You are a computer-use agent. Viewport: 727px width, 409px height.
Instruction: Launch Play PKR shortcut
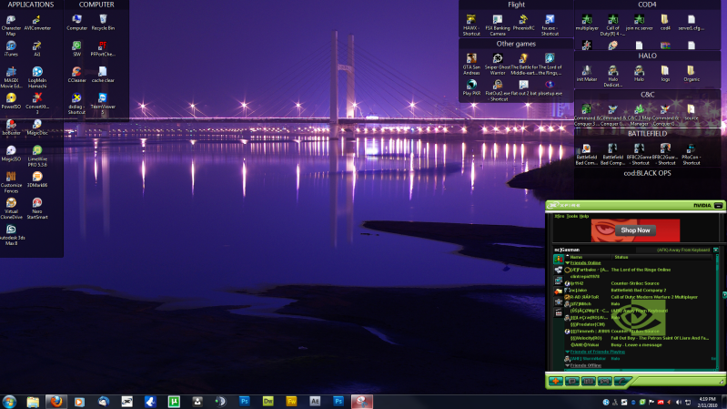tap(471, 87)
